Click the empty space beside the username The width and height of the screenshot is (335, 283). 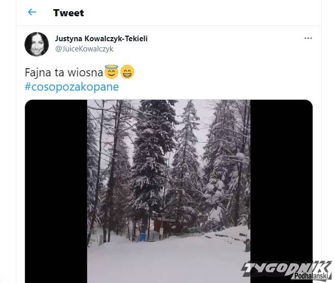[x=224, y=44]
